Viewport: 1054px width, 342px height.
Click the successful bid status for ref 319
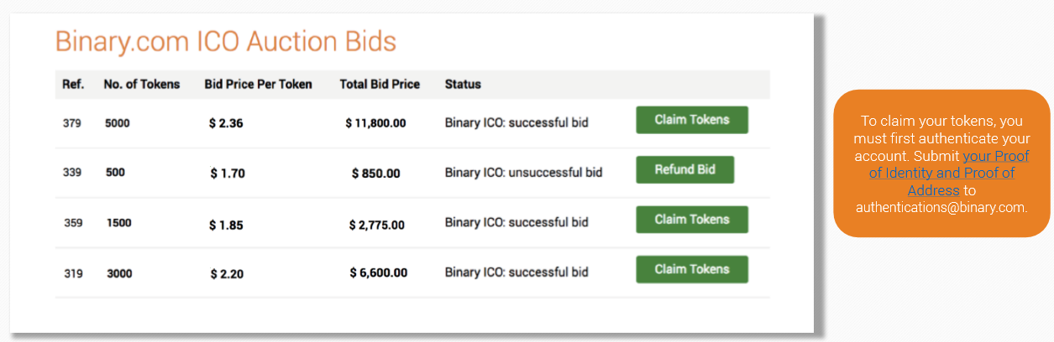pyautogui.click(x=517, y=272)
